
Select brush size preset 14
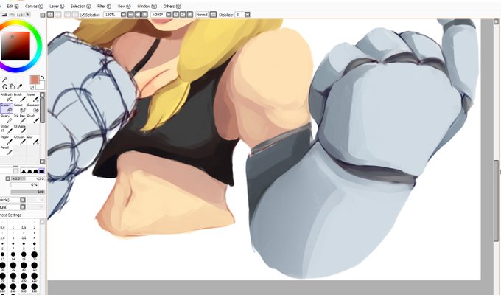pyautogui.click(x=13, y=256)
